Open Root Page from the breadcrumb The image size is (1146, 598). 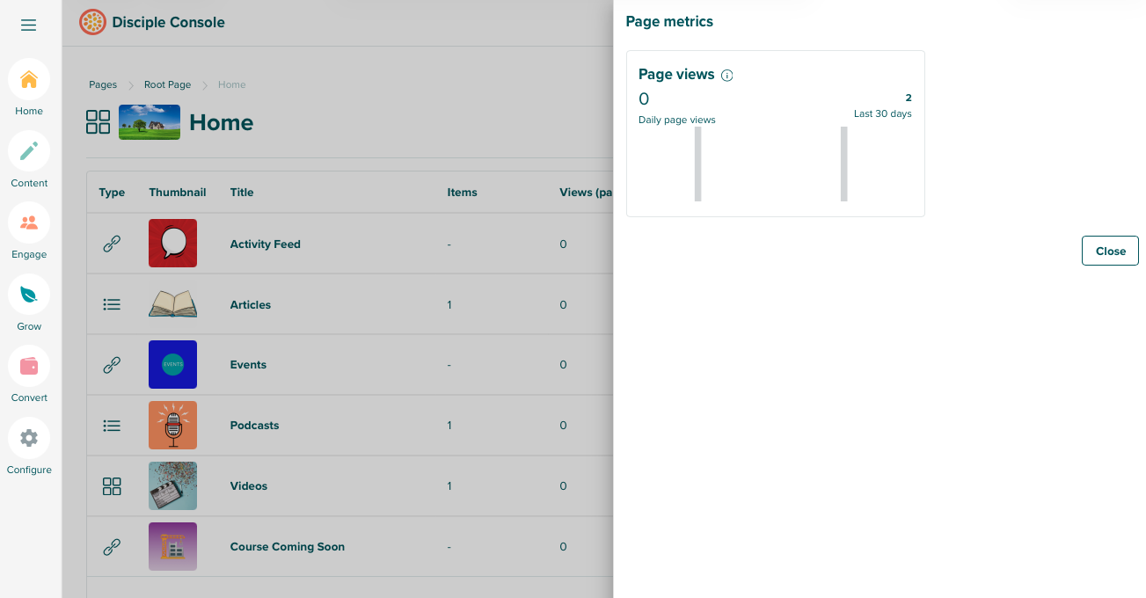[167, 84]
